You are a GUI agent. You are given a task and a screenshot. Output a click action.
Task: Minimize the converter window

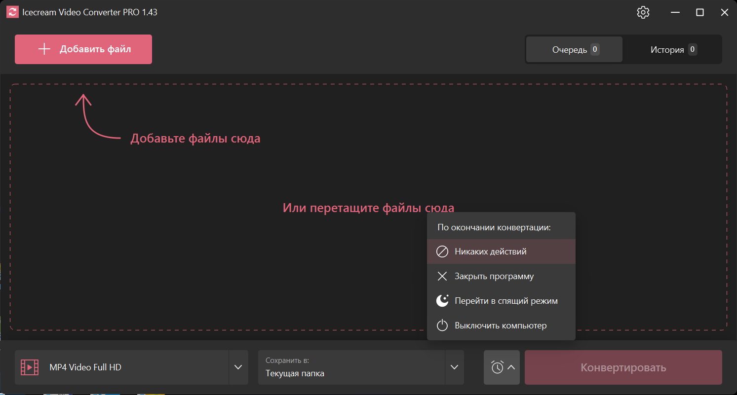[x=675, y=12]
